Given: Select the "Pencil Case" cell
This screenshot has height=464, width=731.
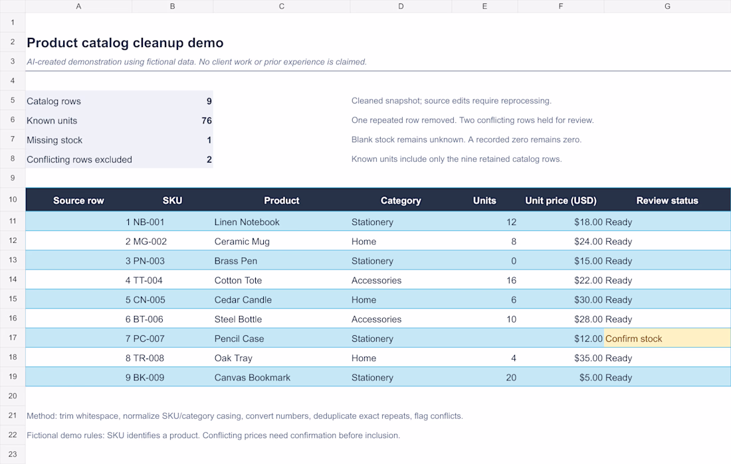Looking at the screenshot, I should point(282,339).
